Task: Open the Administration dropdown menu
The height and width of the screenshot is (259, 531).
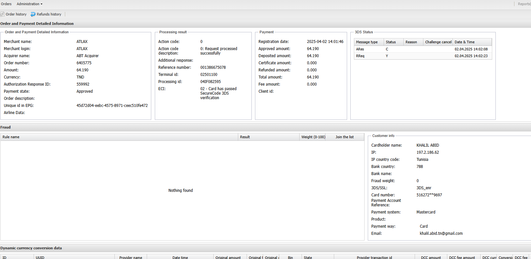Action: click(x=29, y=4)
